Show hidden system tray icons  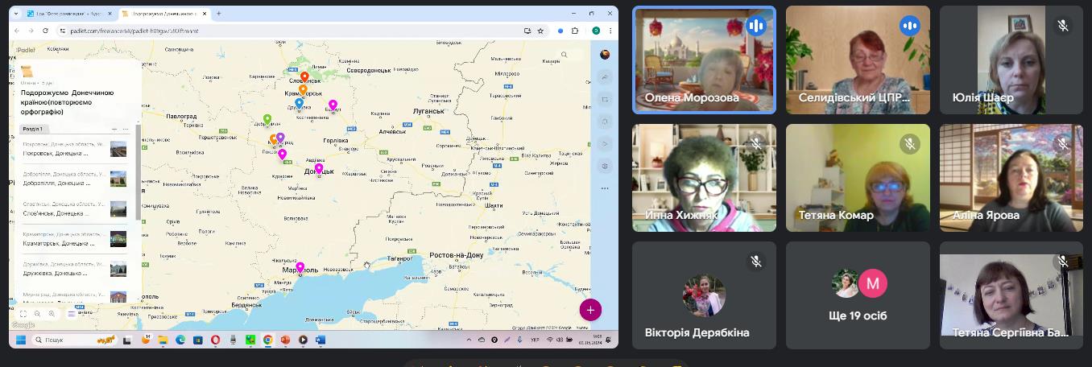[469, 340]
